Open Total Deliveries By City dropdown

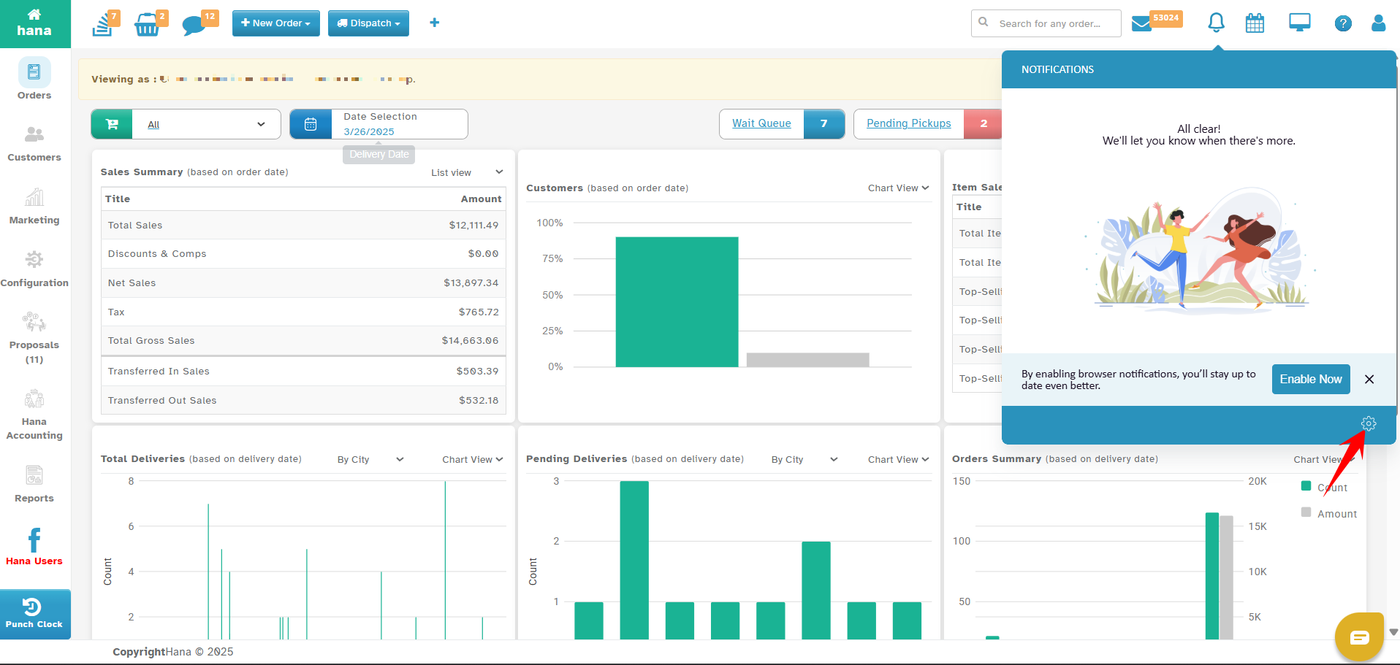coord(370,459)
